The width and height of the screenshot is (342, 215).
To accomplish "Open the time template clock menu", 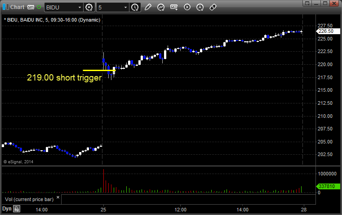I will click(x=135, y=7).
